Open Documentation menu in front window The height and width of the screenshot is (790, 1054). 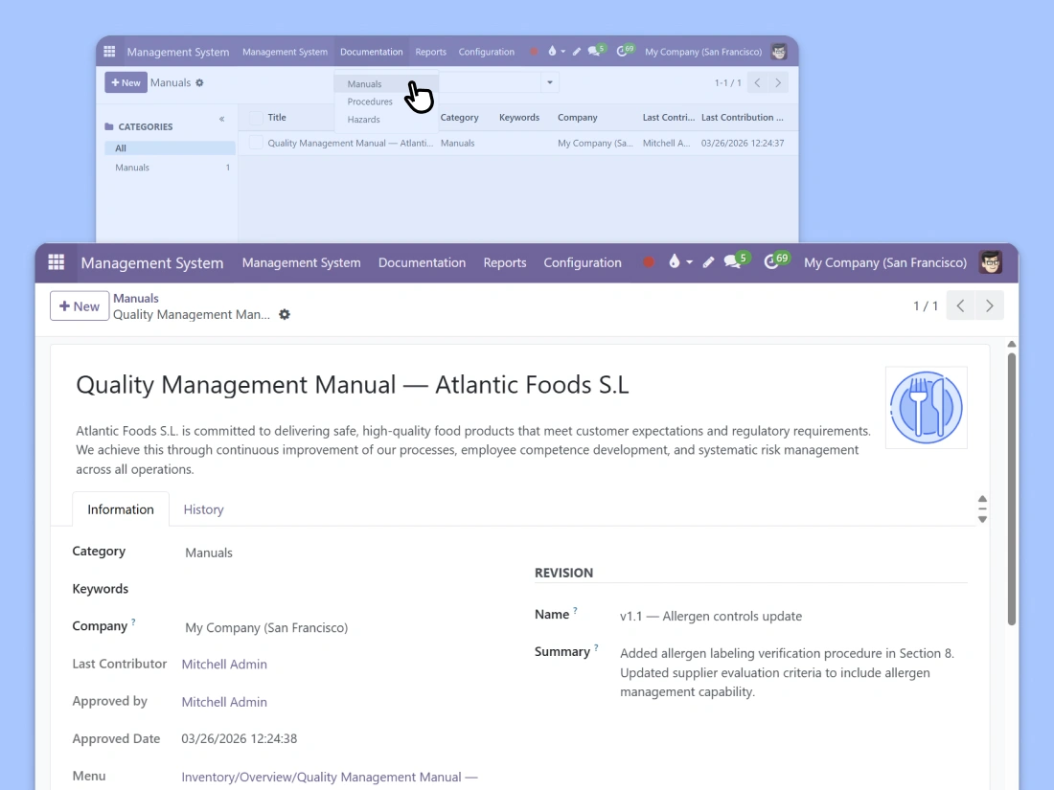[423, 262]
